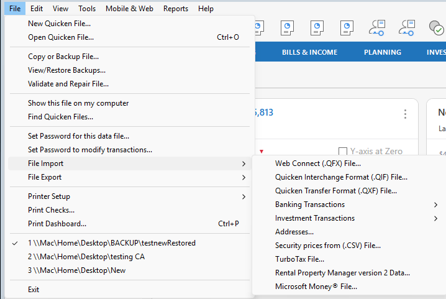Open the Reports menu
446x299 pixels.
[x=176, y=9]
